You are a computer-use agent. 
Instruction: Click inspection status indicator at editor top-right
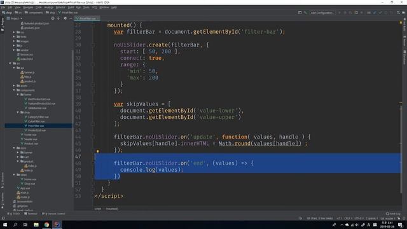click(401, 23)
